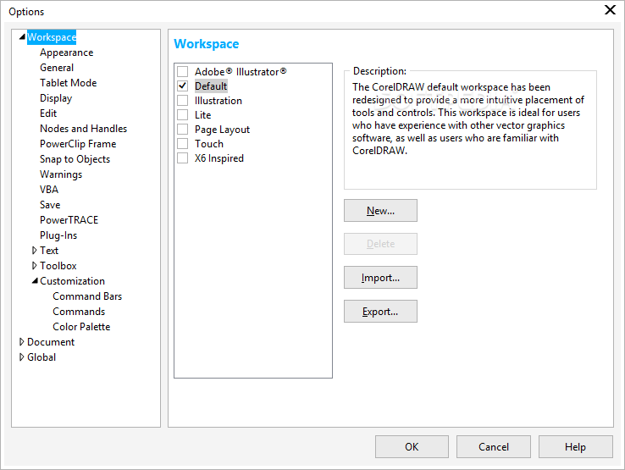Open the Display options page
625x470 pixels.
[56, 98]
